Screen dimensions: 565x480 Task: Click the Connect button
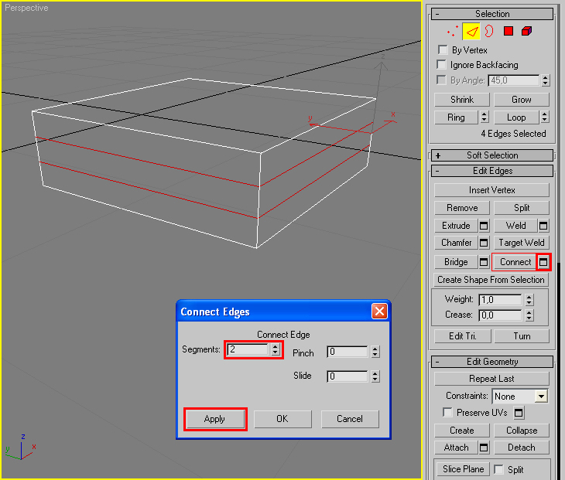(x=515, y=262)
